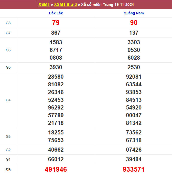Image resolution: width=172 pixels, height=174 pixels.
Task: Click the G6 row label
Action: point(8,50)
